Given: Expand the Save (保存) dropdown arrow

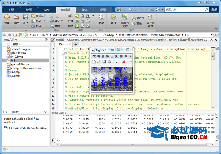Looking at the screenshot, I should point(25,26).
